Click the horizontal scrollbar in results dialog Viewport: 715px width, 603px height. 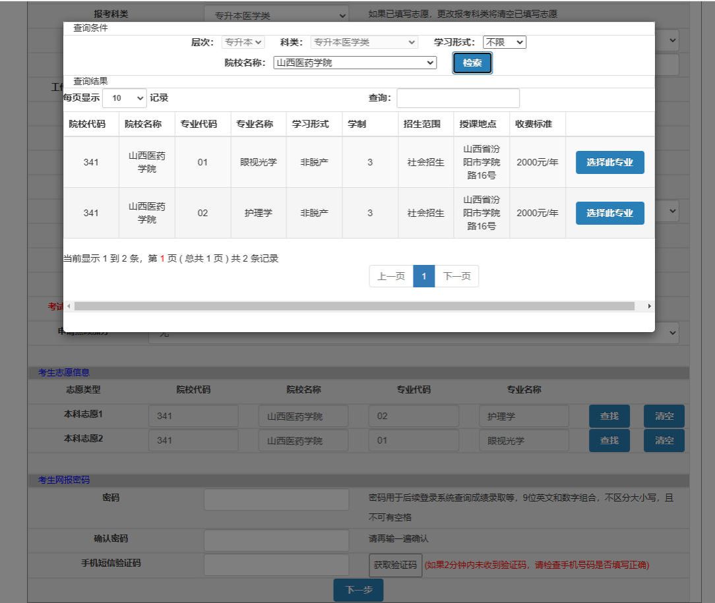355,306
